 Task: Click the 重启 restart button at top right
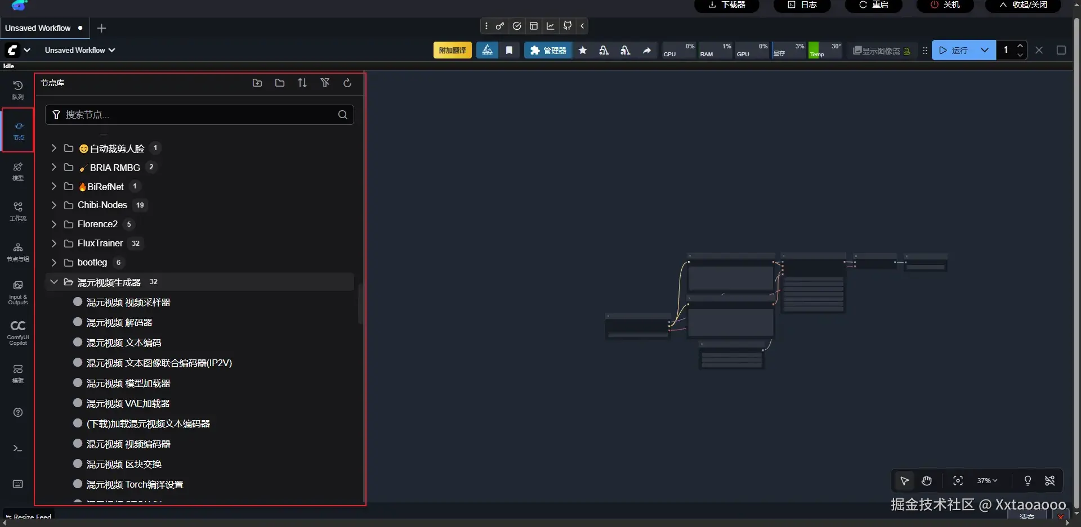tap(874, 5)
